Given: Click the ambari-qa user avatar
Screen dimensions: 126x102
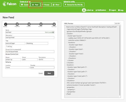Looking at the screenshot, I should [x=84, y=10].
